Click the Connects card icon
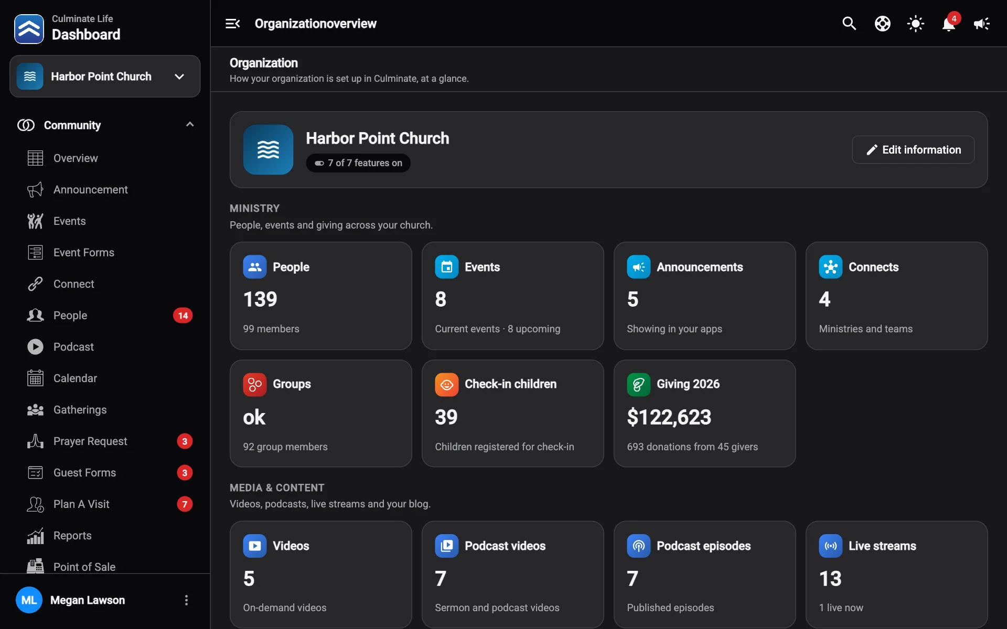 click(x=830, y=267)
